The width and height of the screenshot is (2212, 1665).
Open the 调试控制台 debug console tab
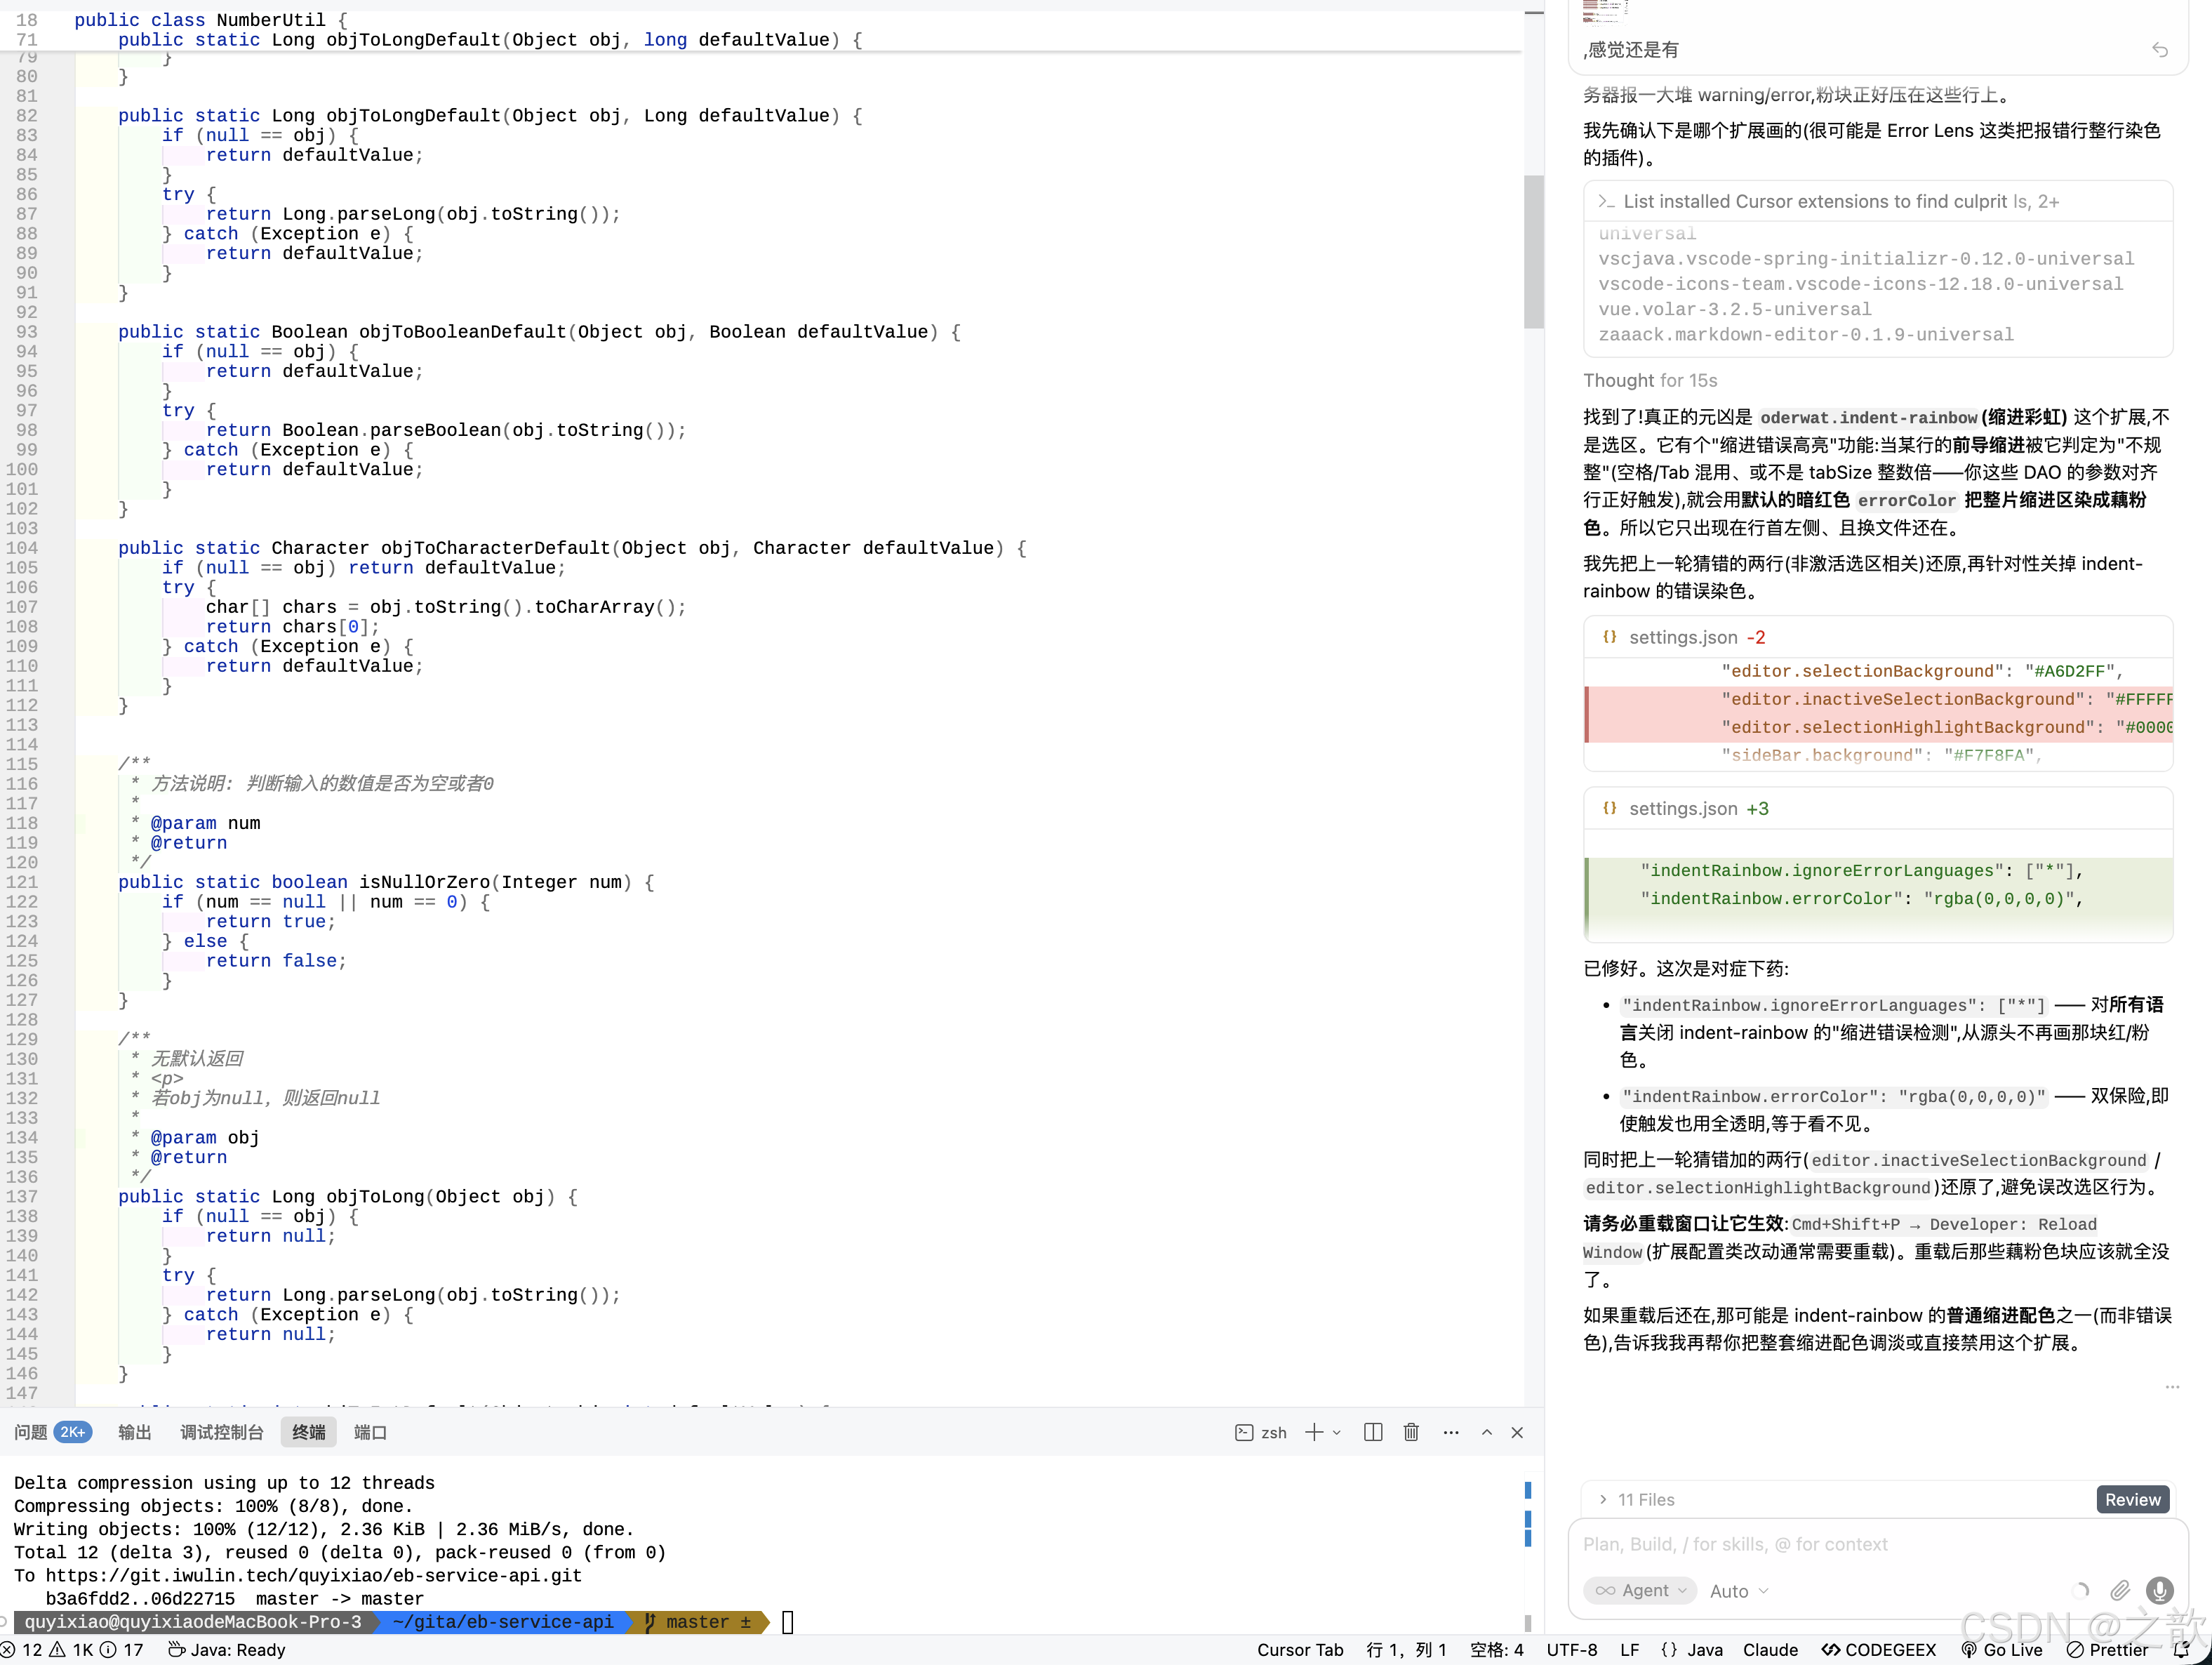tap(221, 1432)
